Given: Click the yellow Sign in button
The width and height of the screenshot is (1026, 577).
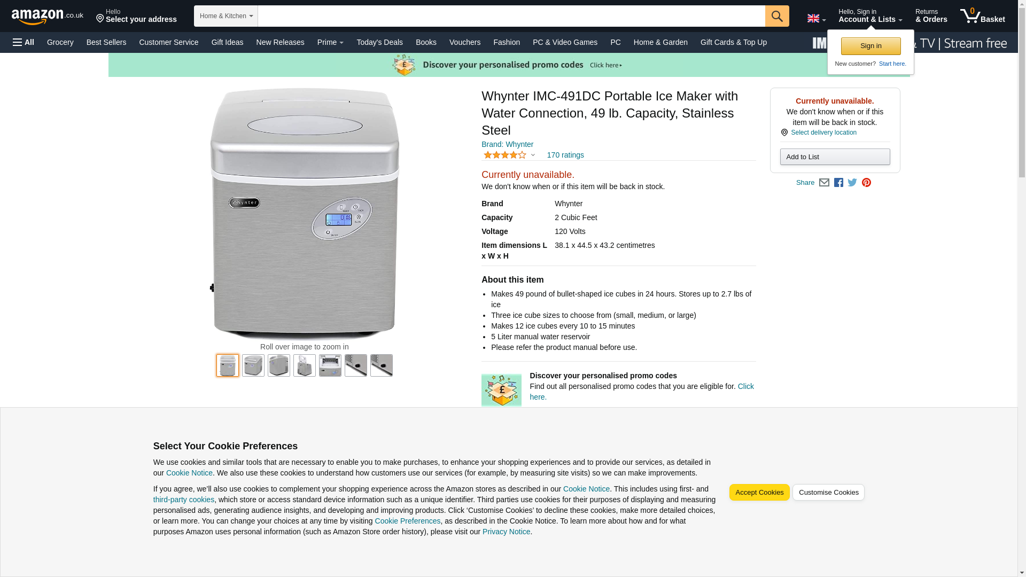Looking at the screenshot, I should [x=870, y=46].
